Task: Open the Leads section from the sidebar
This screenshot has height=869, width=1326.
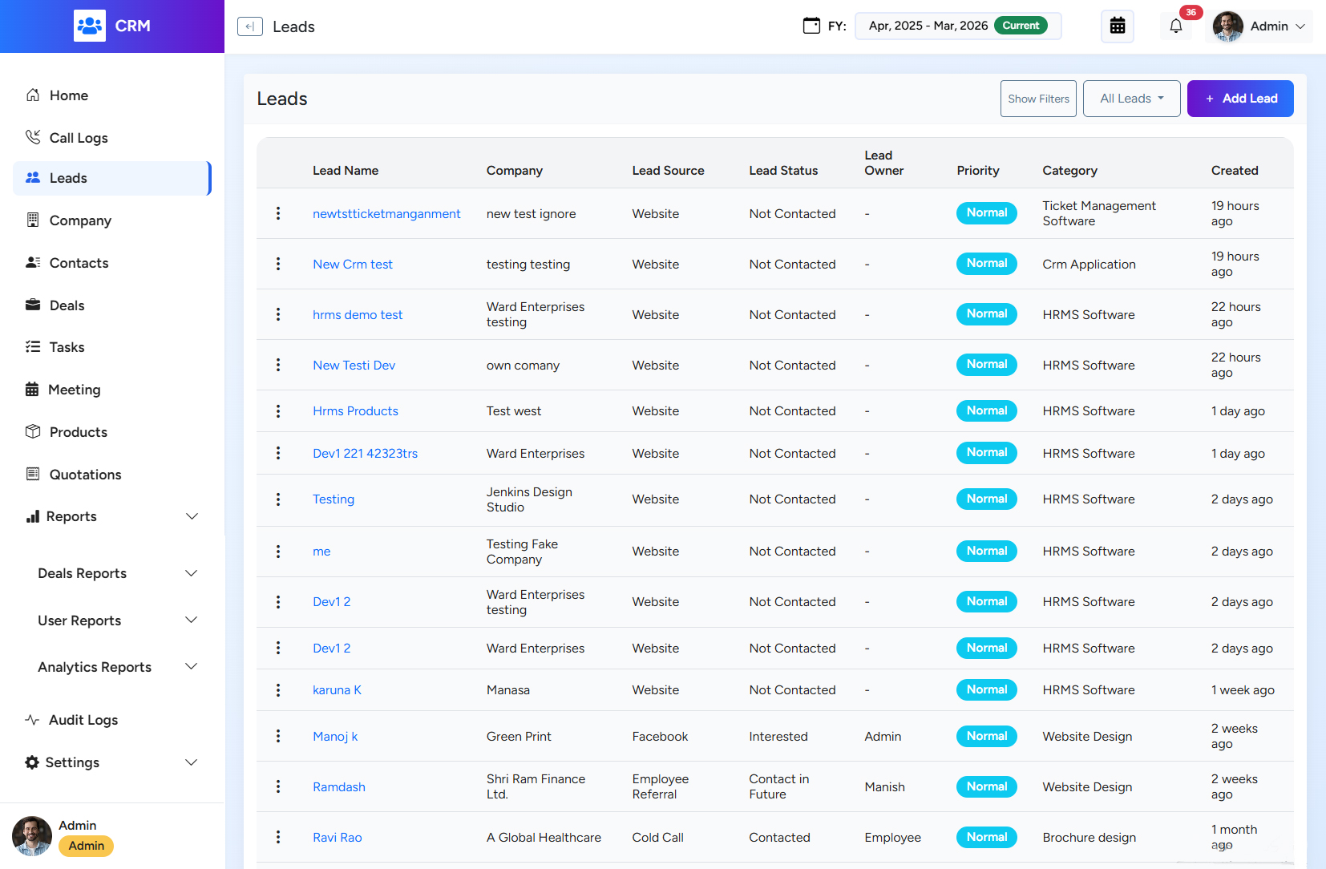Action: pyautogui.click(x=68, y=178)
